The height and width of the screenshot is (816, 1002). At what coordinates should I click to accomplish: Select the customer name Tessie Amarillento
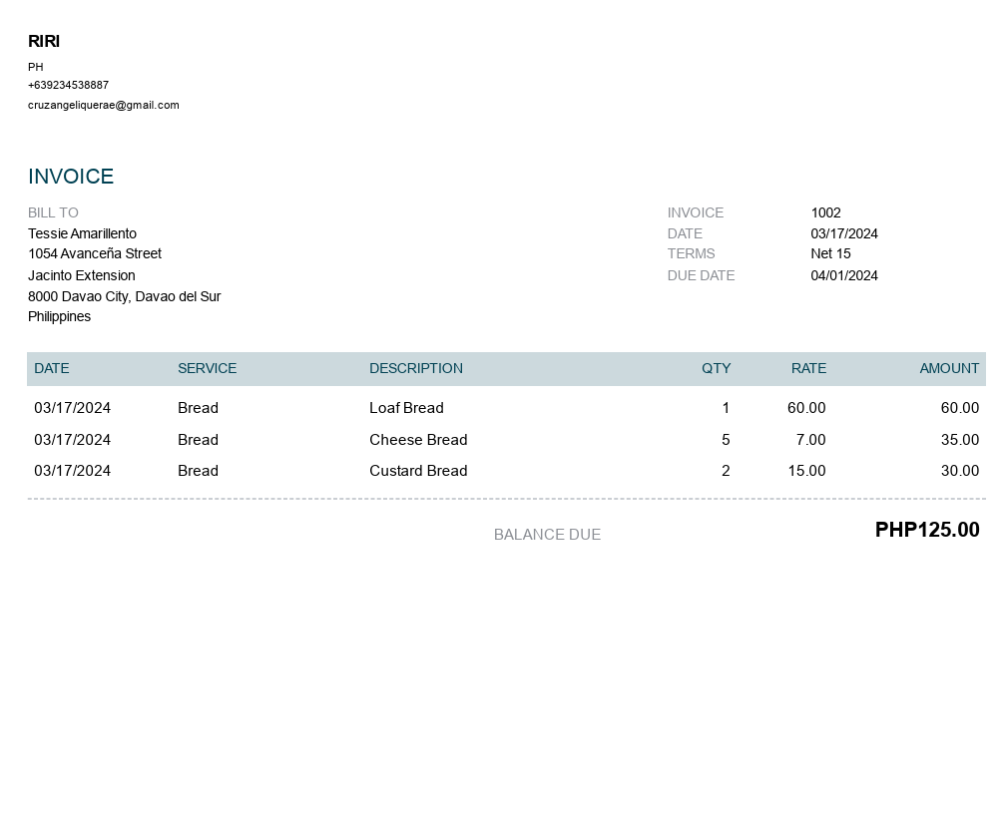[x=82, y=233]
